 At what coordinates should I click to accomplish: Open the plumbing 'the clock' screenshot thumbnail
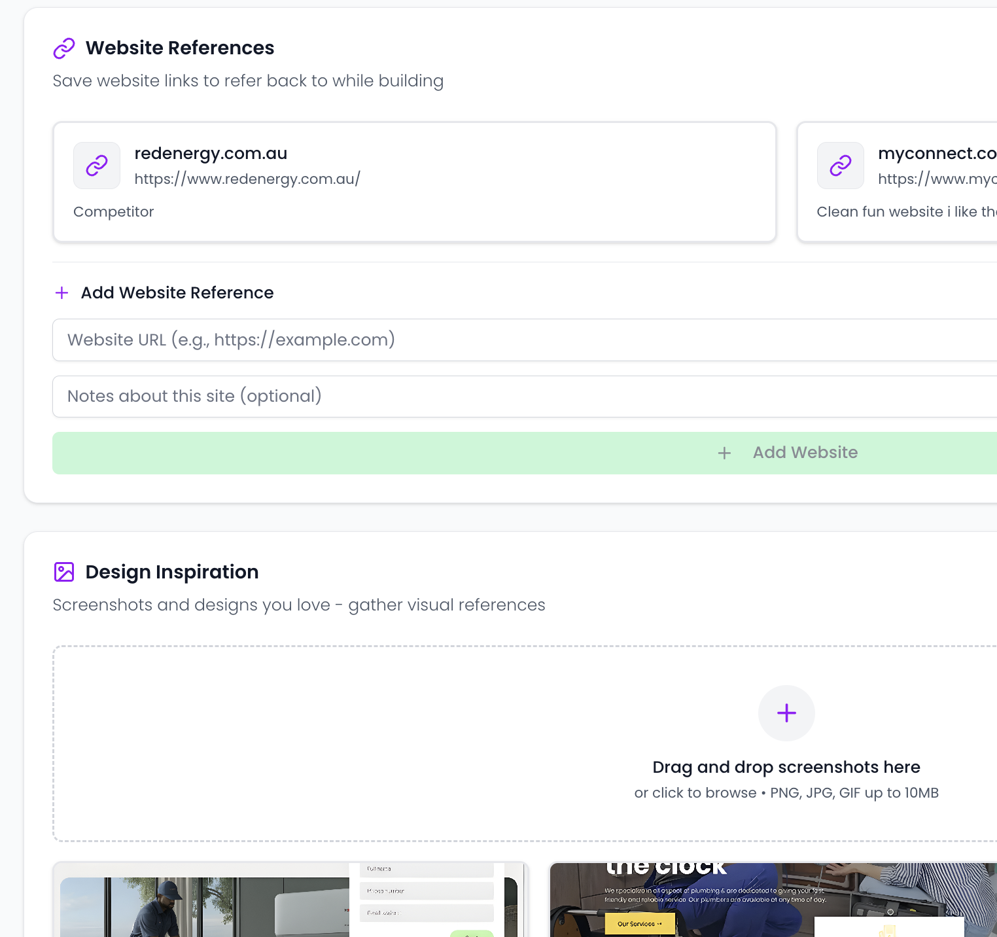pos(773,900)
